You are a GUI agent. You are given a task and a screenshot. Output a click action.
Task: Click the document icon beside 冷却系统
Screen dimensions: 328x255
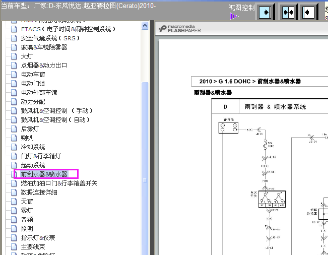14,147
